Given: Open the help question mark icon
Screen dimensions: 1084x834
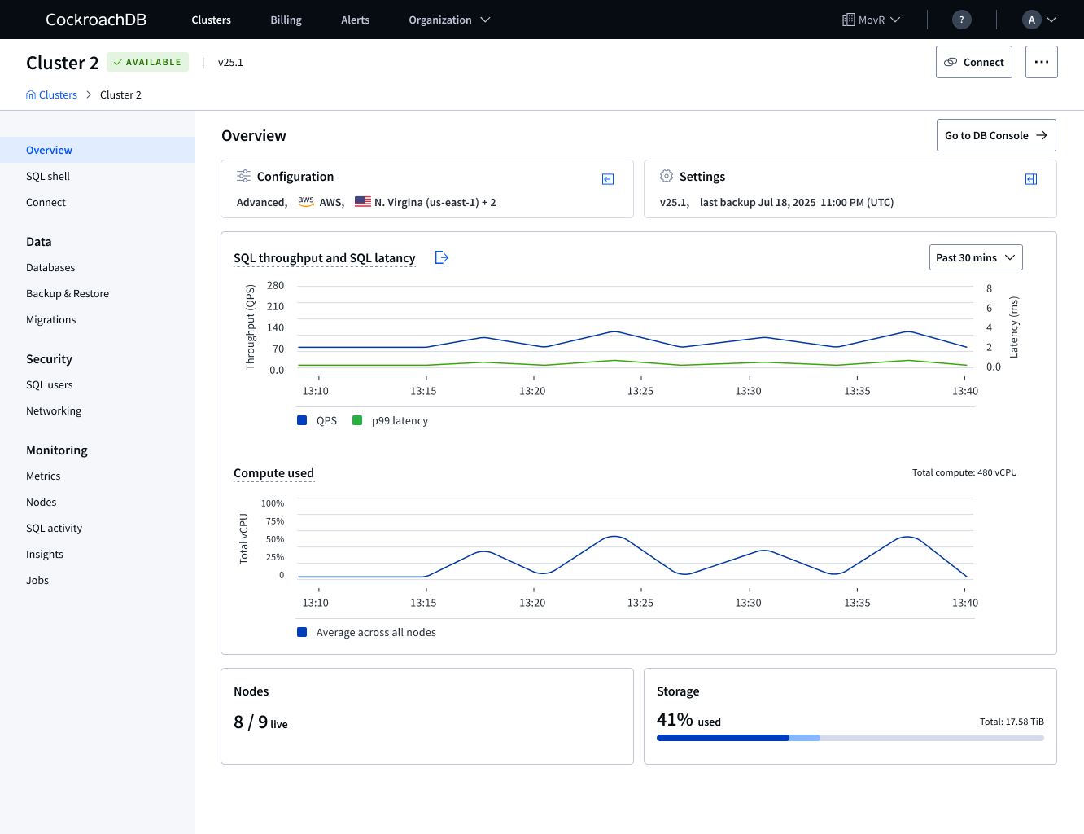Looking at the screenshot, I should pos(962,20).
